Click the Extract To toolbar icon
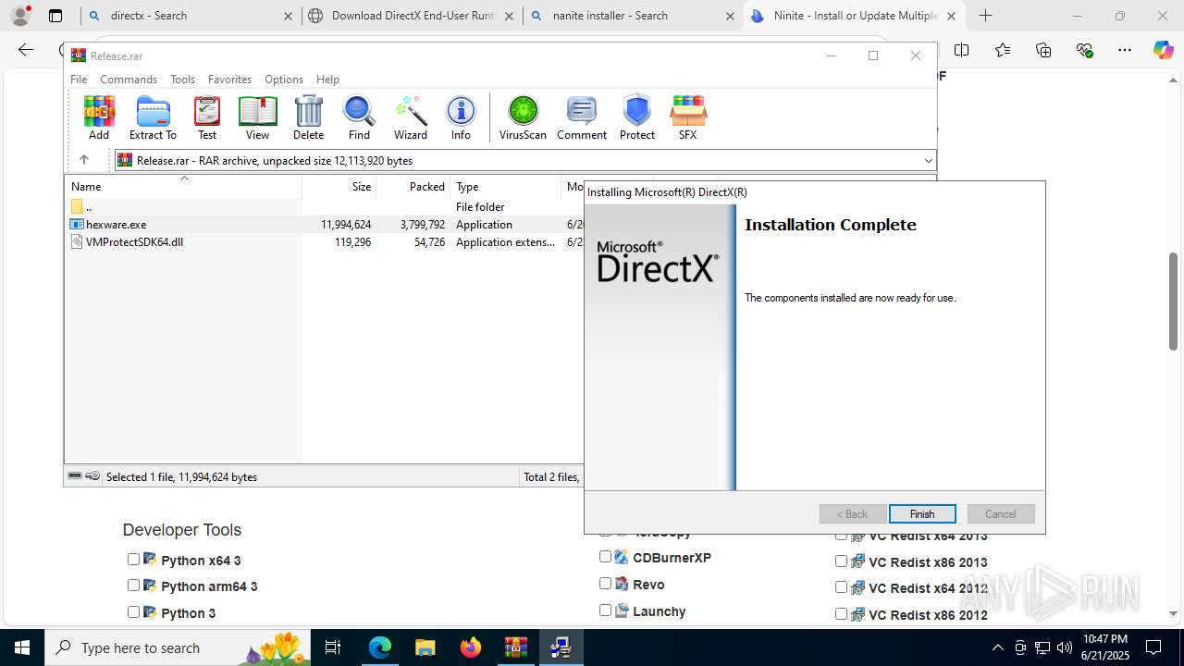The image size is (1184, 666). pyautogui.click(x=153, y=117)
